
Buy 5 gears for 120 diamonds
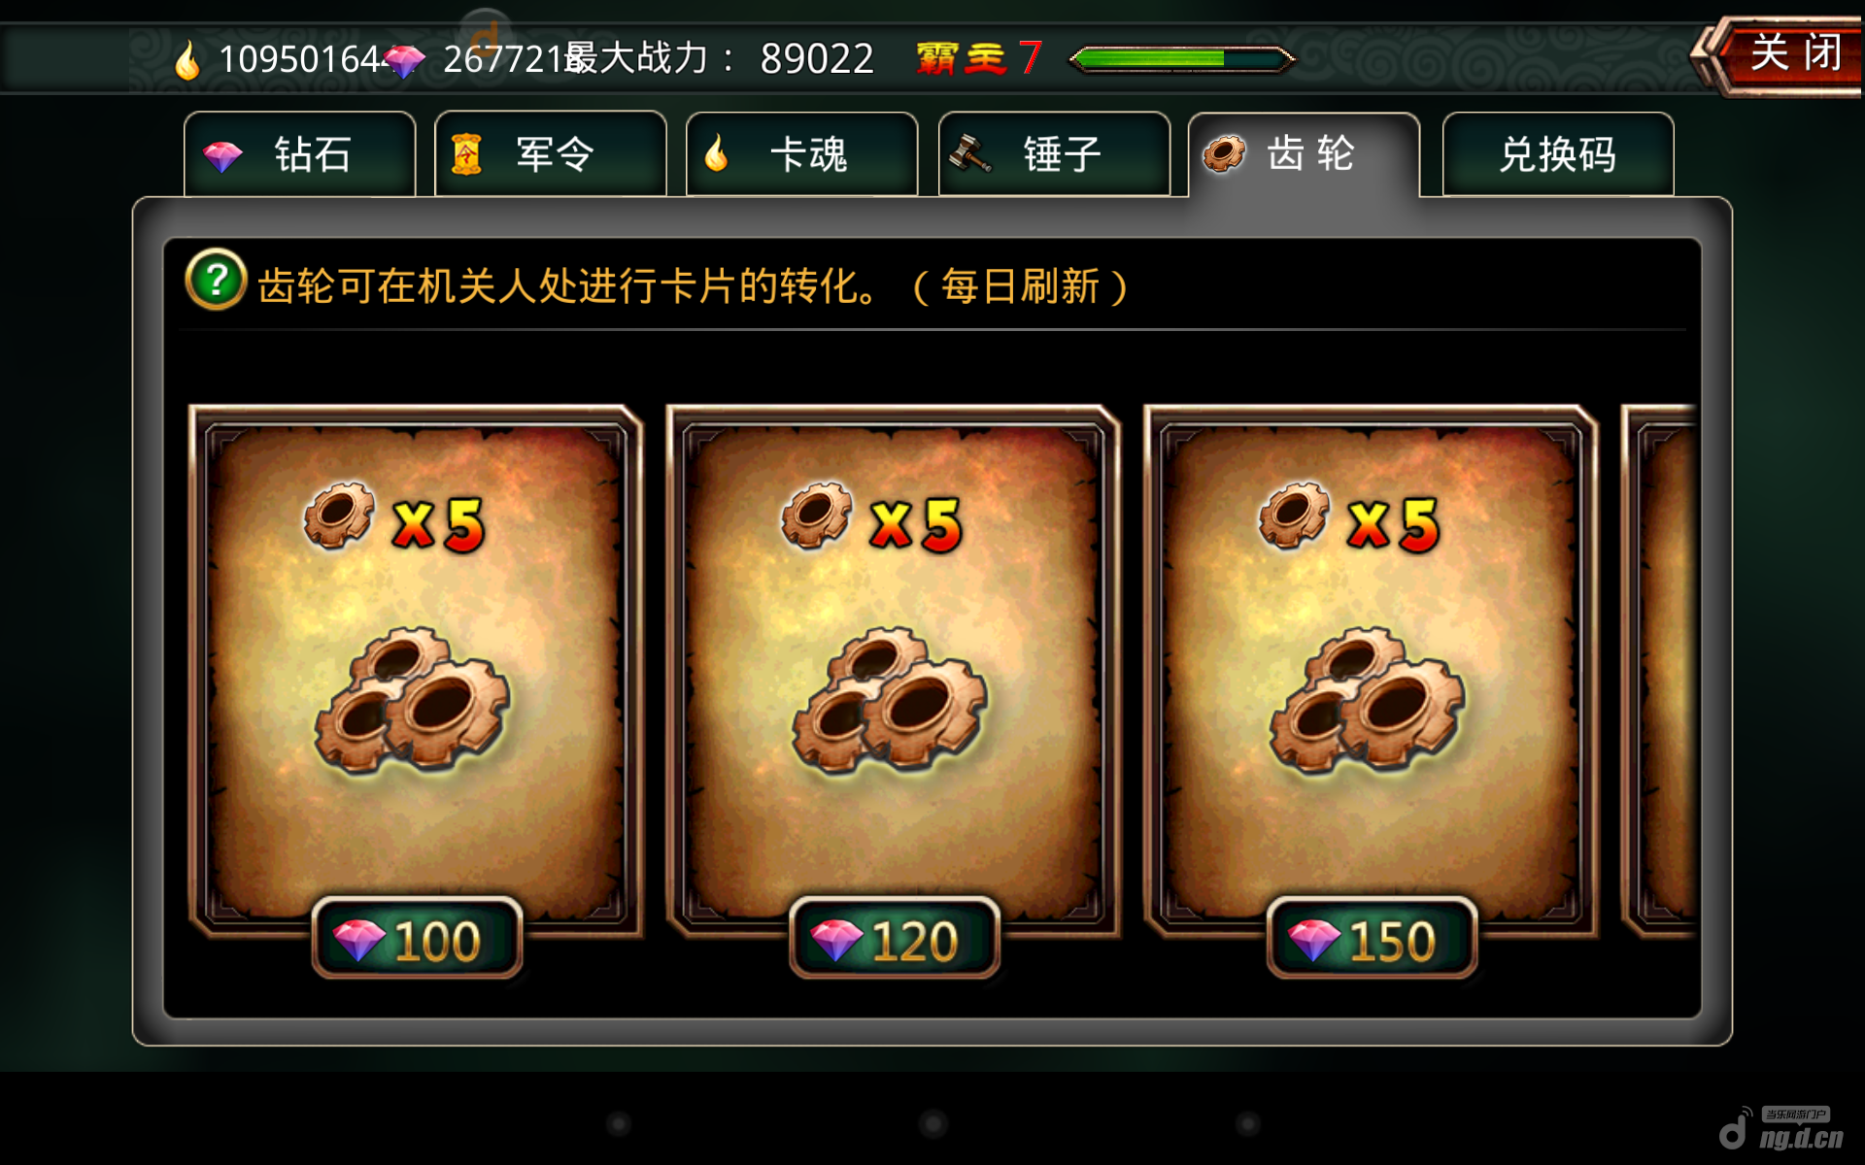coord(895,938)
